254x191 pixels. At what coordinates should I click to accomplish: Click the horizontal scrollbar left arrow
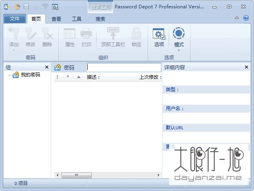tap(58, 175)
